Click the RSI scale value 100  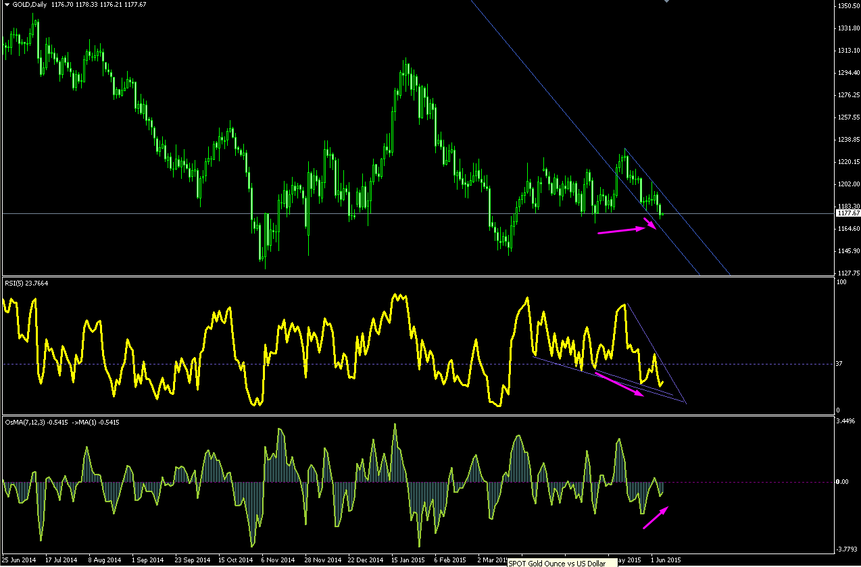point(841,282)
